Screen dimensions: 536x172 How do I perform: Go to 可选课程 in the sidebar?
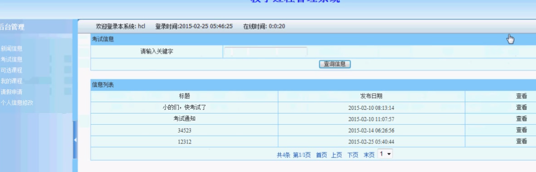pos(11,70)
